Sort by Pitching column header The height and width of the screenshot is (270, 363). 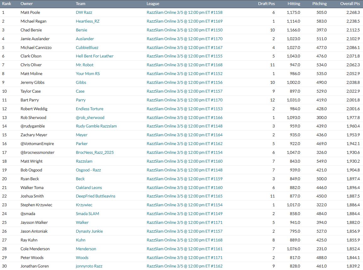pyautogui.click(x=320, y=4)
